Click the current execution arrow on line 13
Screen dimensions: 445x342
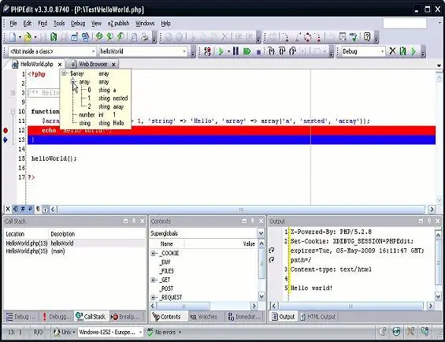pos(5,139)
